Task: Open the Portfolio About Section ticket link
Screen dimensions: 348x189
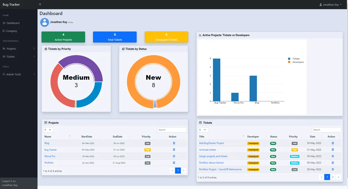Action: click(x=212, y=163)
